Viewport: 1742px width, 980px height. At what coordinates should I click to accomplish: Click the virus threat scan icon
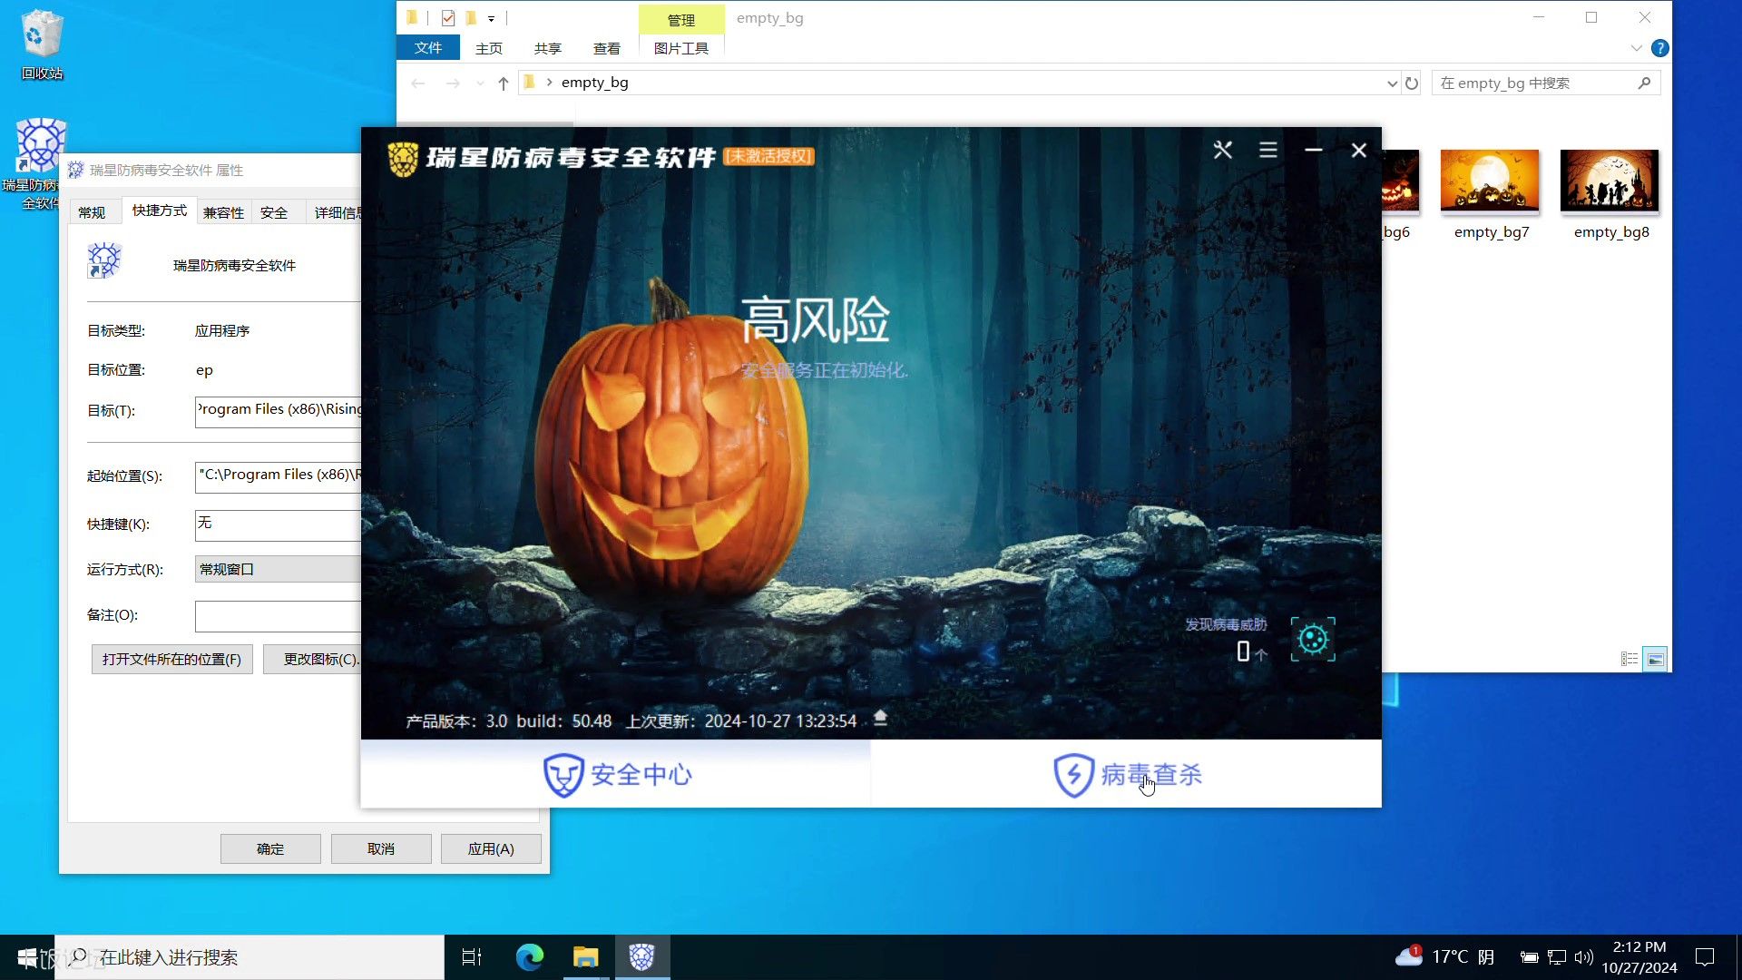pos(1313,640)
